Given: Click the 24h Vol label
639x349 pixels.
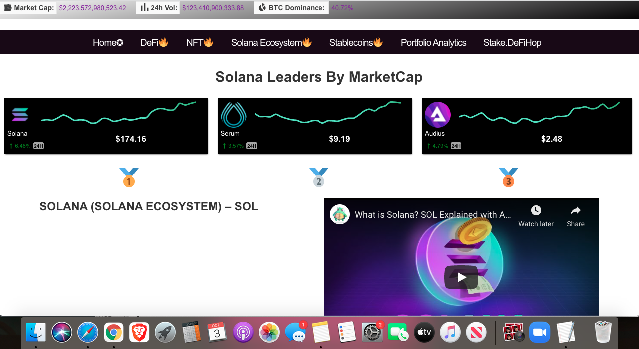Looking at the screenshot, I should coord(164,8).
